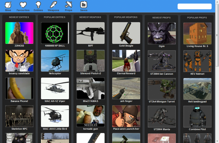Click the search input field
The height and width of the screenshot is (143, 219).
(x=195, y=6)
